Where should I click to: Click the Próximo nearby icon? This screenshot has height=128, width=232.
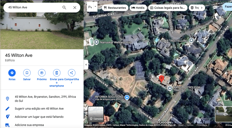coord(42,73)
